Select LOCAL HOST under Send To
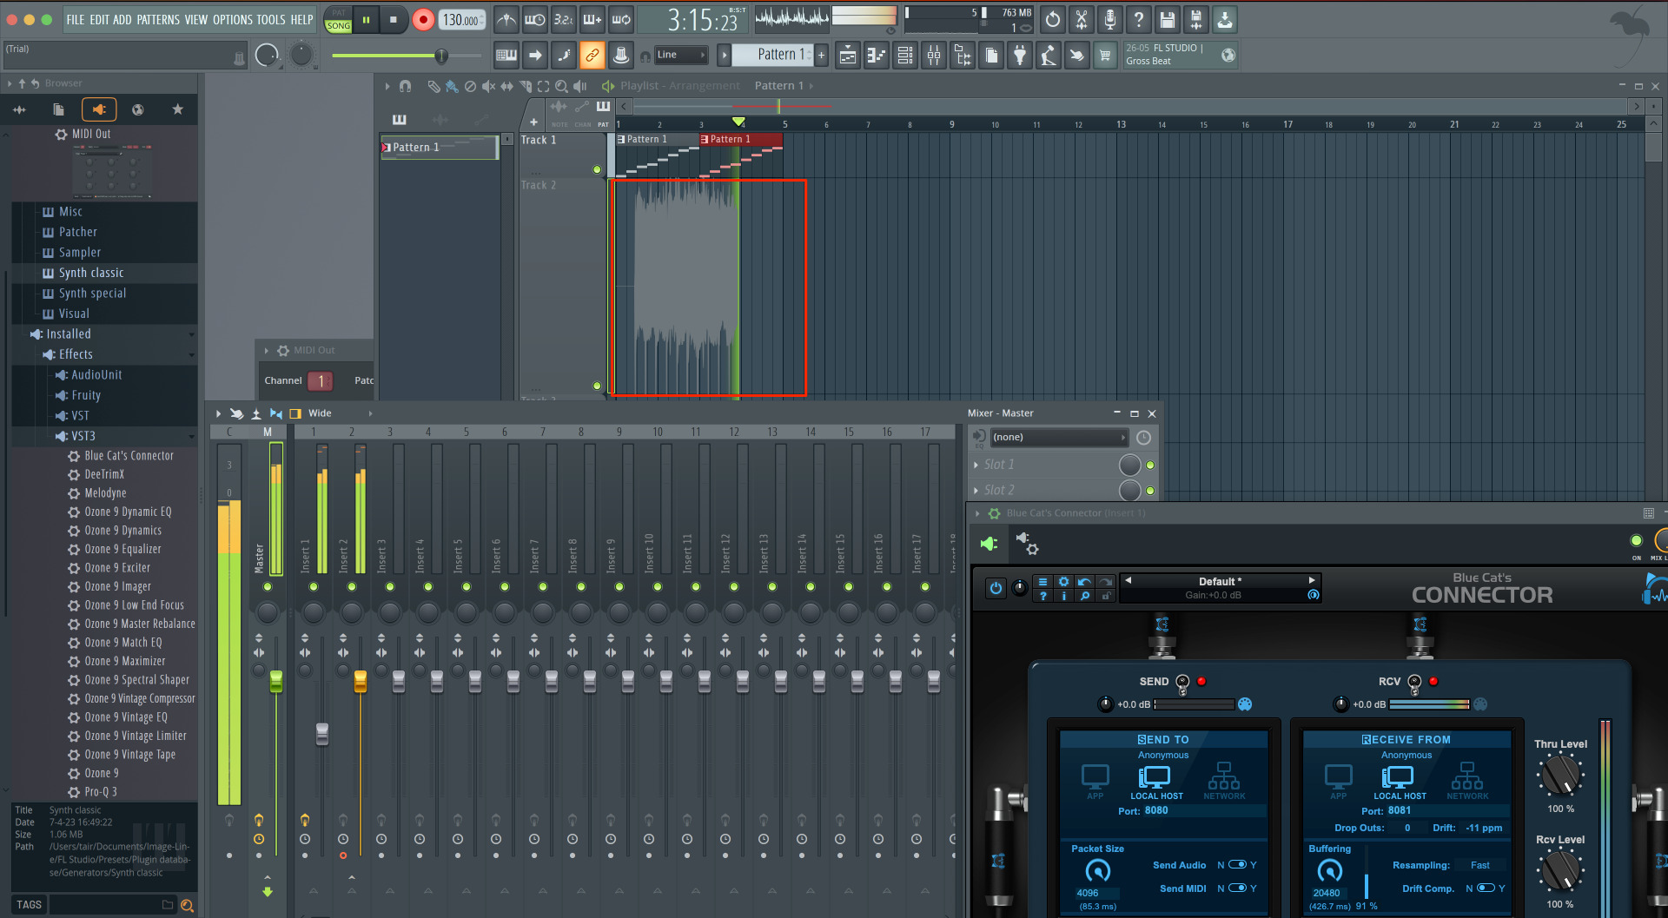This screenshot has height=918, width=1668. (x=1156, y=782)
